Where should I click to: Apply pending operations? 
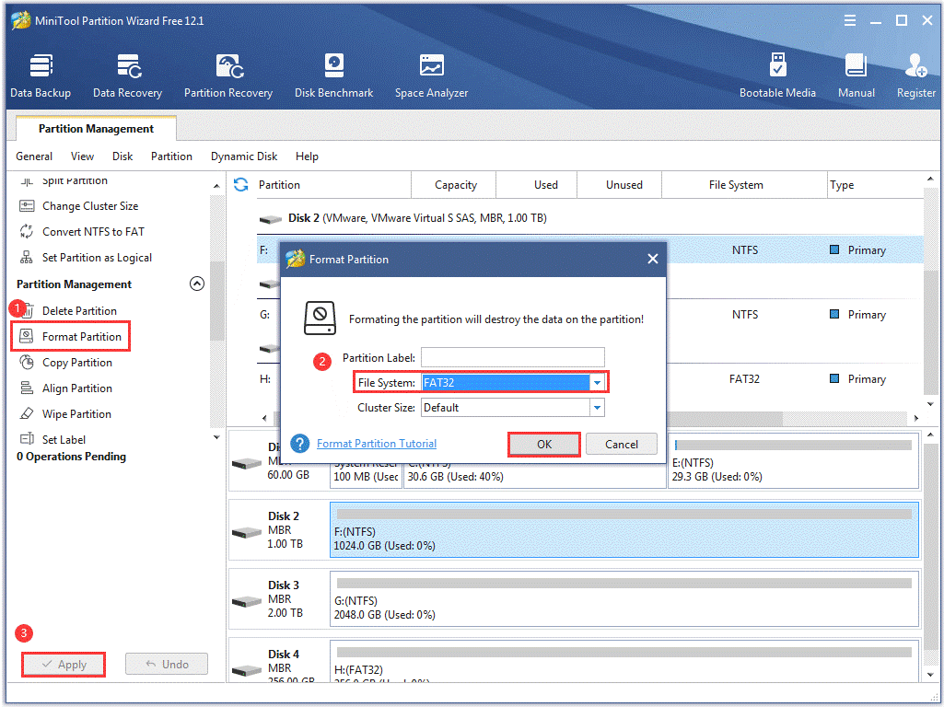click(x=64, y=665)
